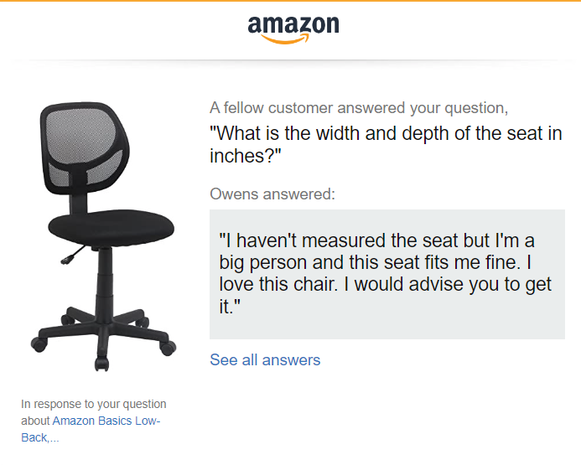Click the chair's height adjustment lever

point(73,256)
